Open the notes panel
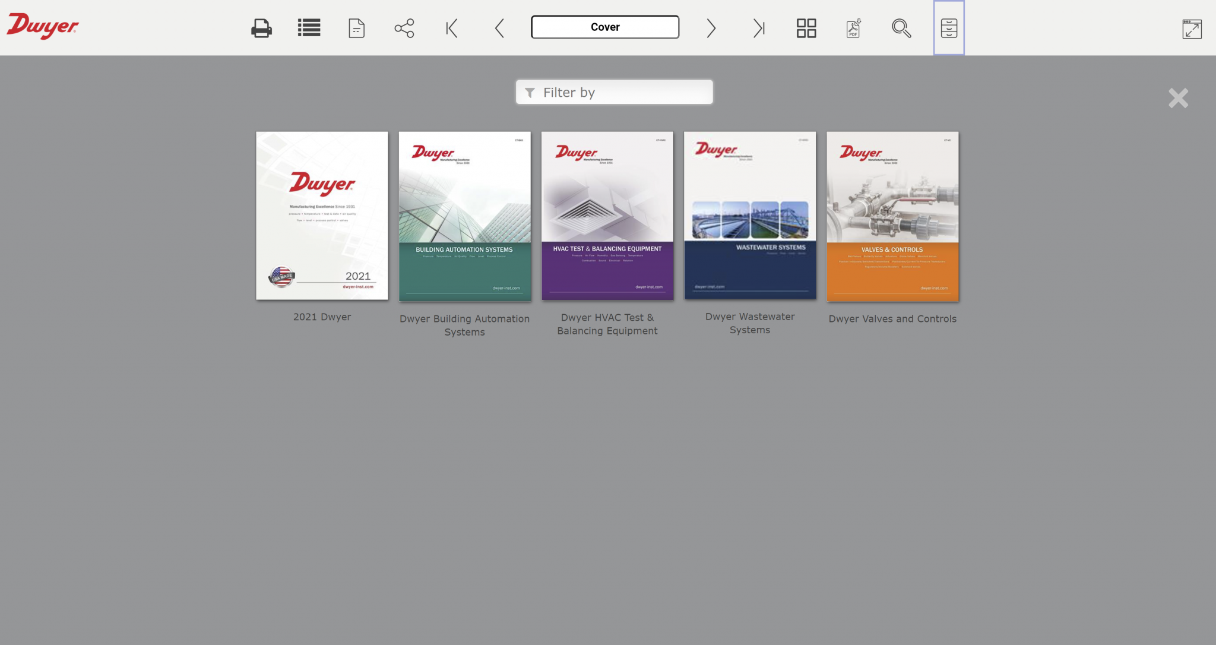The height and width of the screenshot is (645, 1216). pos(356,27)
